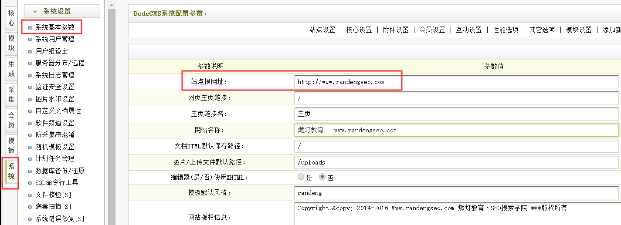
Task: Switch to 生成 vertical tab
Action: (11, 69)
